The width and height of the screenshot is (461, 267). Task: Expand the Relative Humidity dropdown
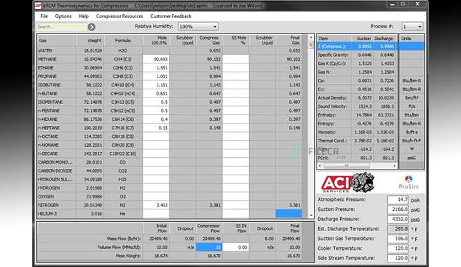coord(215,27)
